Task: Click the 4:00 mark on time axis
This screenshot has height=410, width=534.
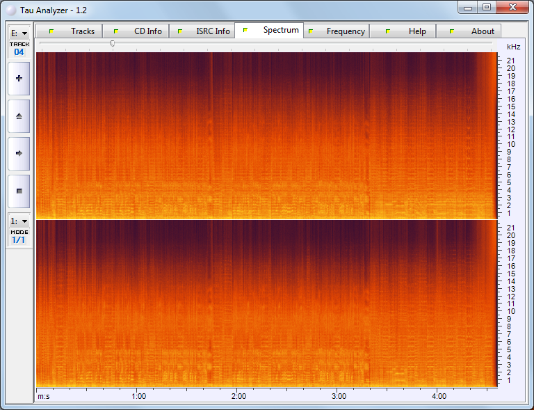Action: click(438, 396)
